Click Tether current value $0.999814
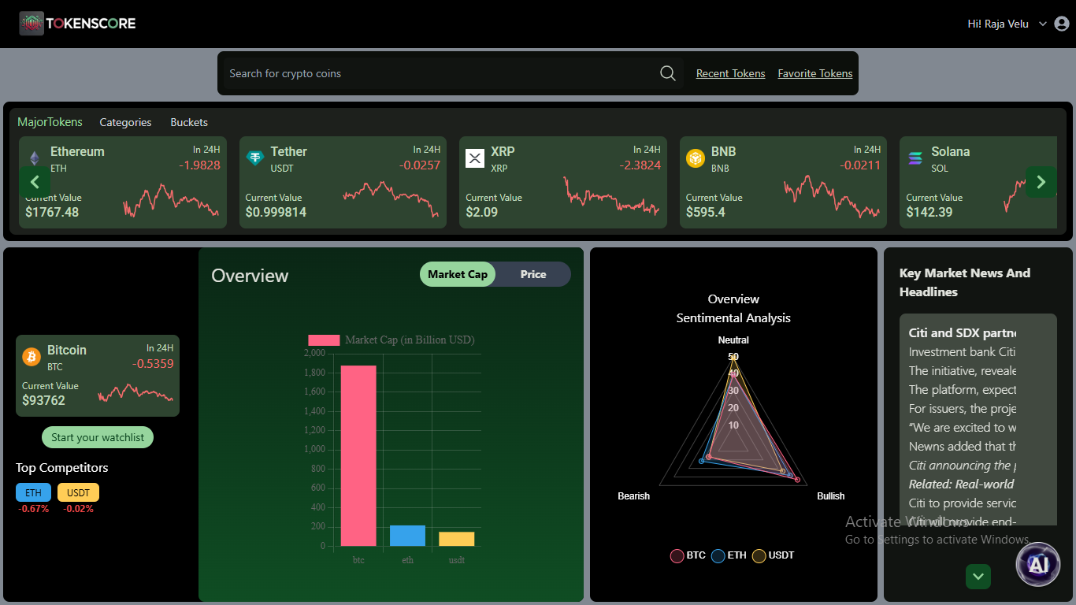The width and height of the screenshot is (1076, 605). tap(276, 212)
